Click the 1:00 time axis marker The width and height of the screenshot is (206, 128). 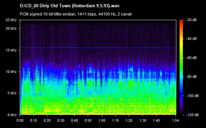[x=102, y=120]
